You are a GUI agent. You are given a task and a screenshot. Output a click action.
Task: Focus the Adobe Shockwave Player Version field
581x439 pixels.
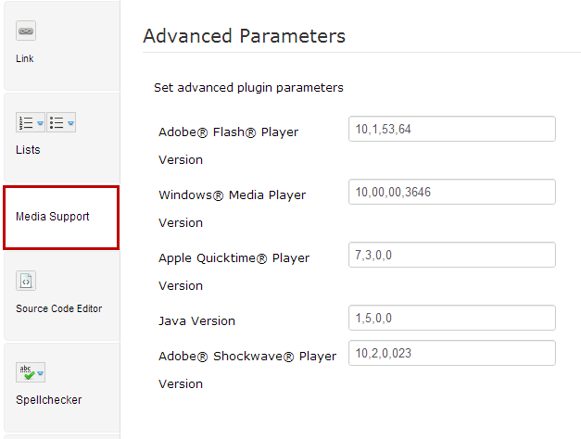click(x=452, y=353)
